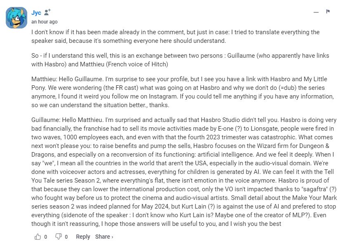This screenshot has height=244, width=344.
Task: Click the downvote count number
Action: (66, 237)
